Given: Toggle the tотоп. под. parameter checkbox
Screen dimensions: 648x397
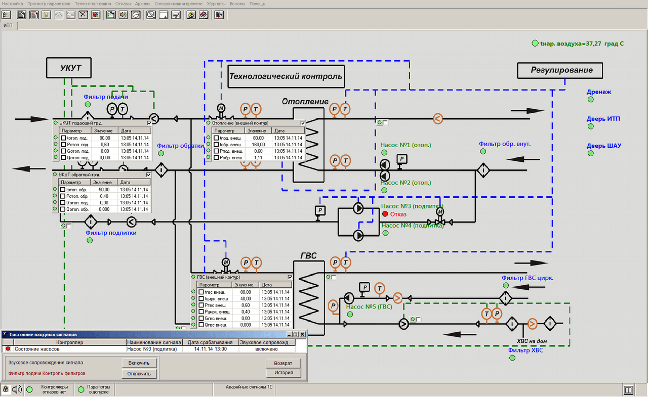Looking at the screenshot, I should 63,138.
